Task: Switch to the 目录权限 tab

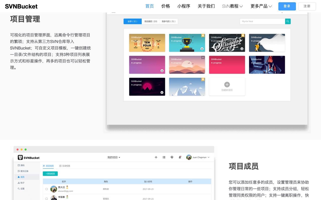Action: point(65,166)
